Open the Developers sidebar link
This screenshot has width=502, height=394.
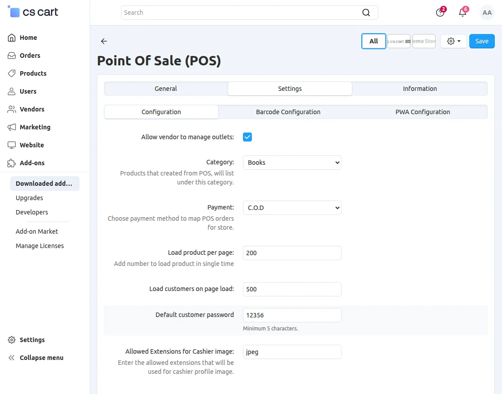[x=32, y=212]
